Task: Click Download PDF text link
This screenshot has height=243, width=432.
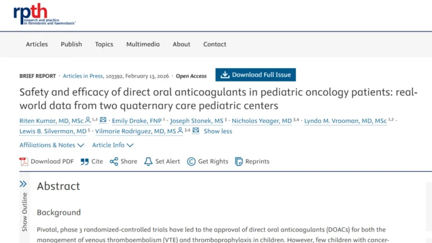Action: [x=52, y=161]
